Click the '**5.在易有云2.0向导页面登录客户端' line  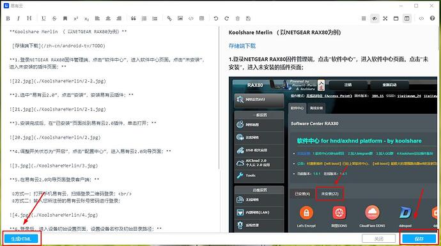coord(54,180)
